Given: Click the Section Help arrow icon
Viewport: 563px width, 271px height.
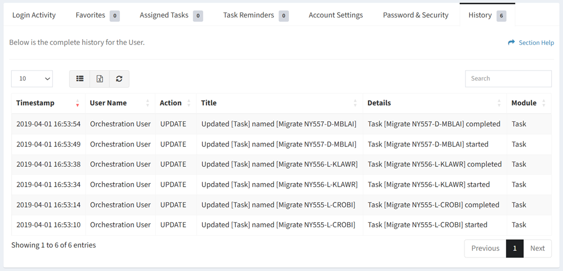Looking at the screenshot, I should [511, 43].
